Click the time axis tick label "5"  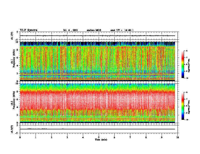(x=99, y=137)
